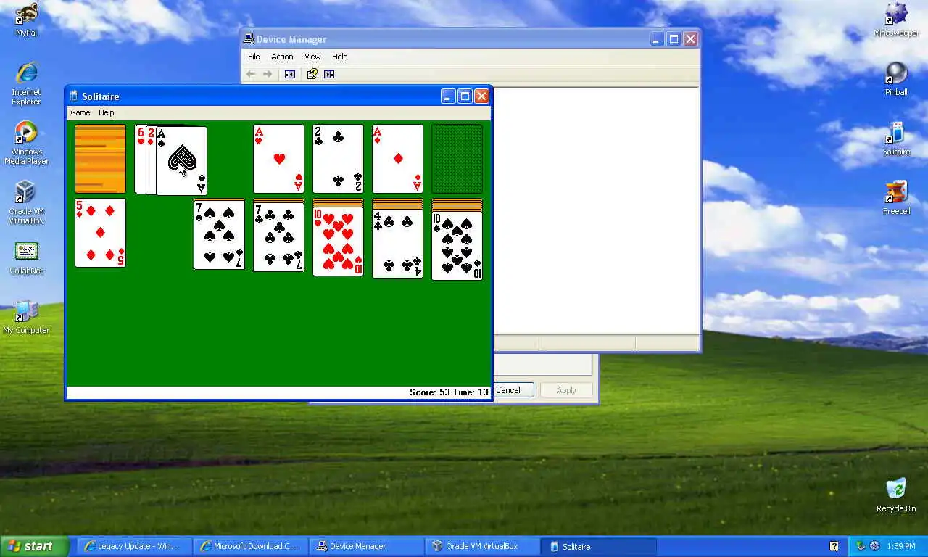This screenshot has width=928, height=557.
Task: Open the Help menu in Device Manager
Action: pyautogui.click(x=340, y=57)
